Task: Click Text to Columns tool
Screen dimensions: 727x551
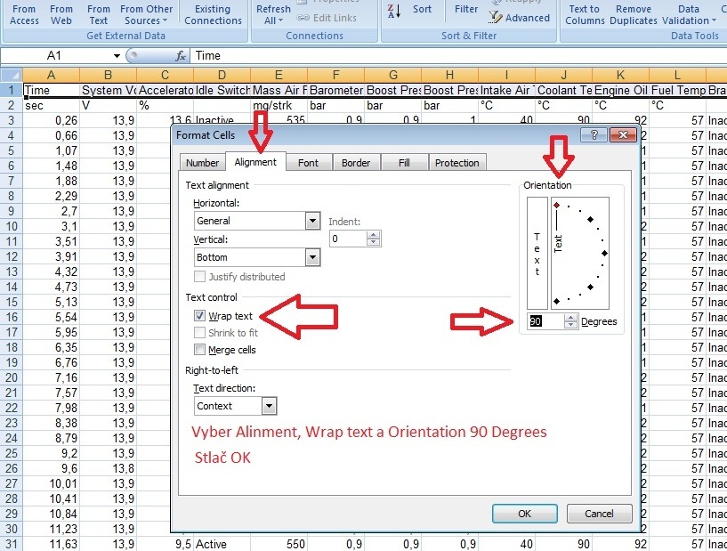Action: click(x=585, y=14)
